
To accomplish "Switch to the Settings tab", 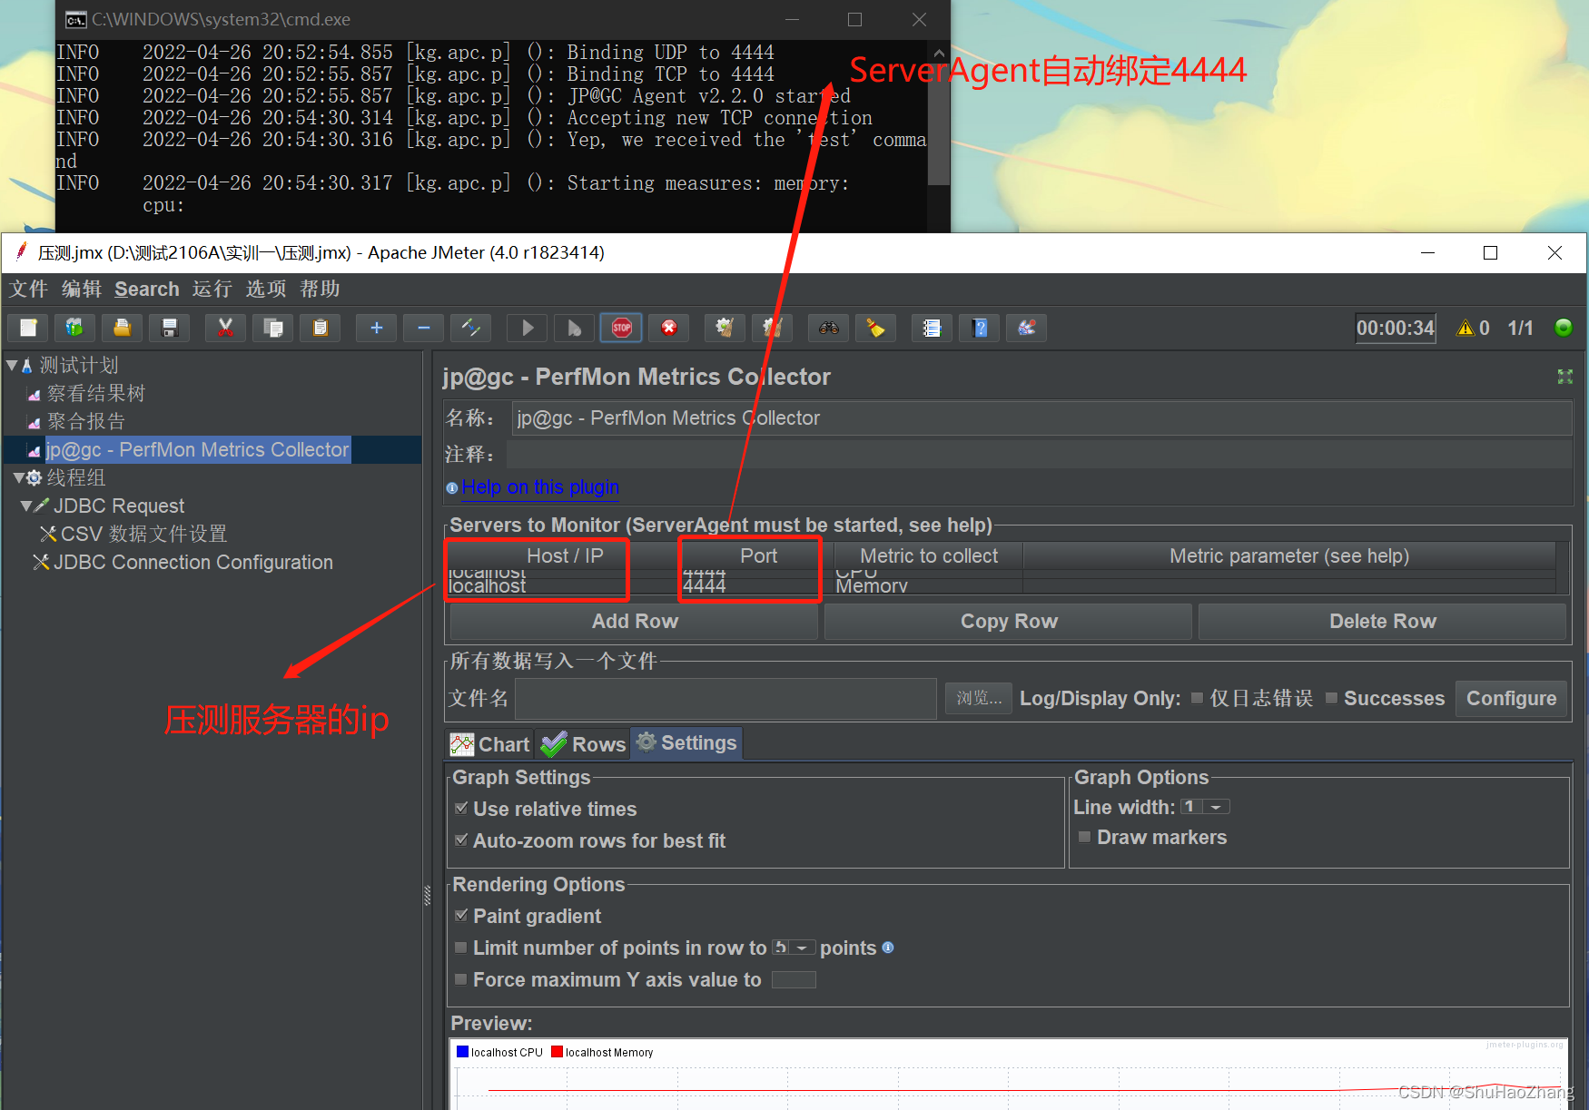I will tap(686, 742).
